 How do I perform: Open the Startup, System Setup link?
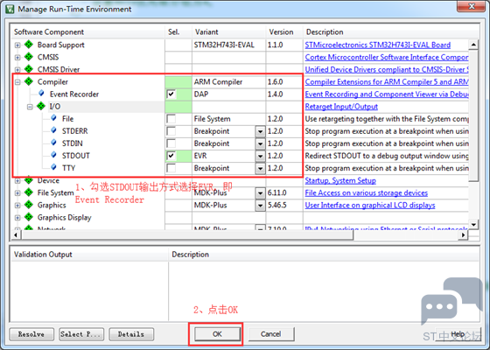click(x=340, y=180)
